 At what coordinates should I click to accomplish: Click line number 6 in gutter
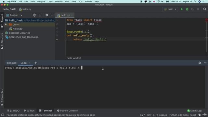(57, 39)
